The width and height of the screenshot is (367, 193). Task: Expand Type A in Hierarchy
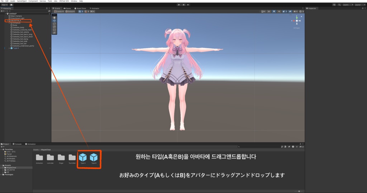point(9,48)
